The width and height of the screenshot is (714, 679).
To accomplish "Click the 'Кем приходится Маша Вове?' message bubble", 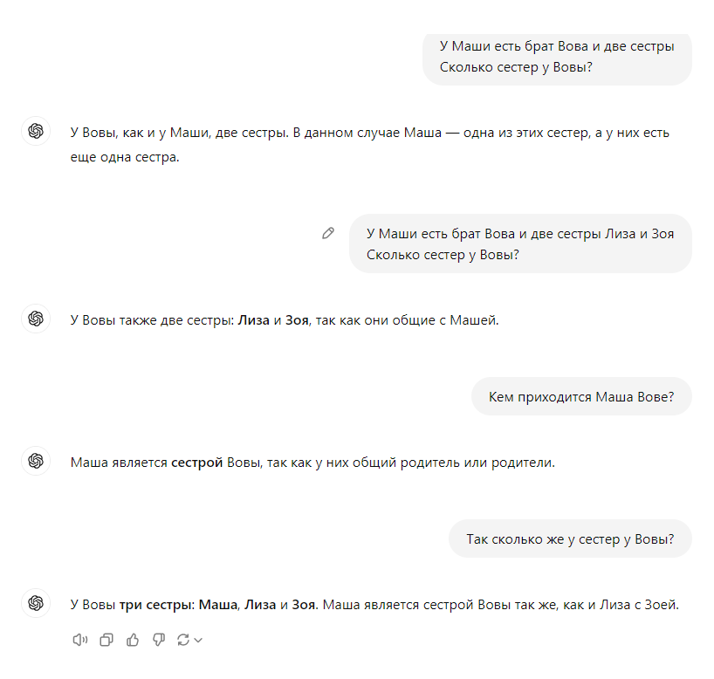I will click(x=581, y=396).
